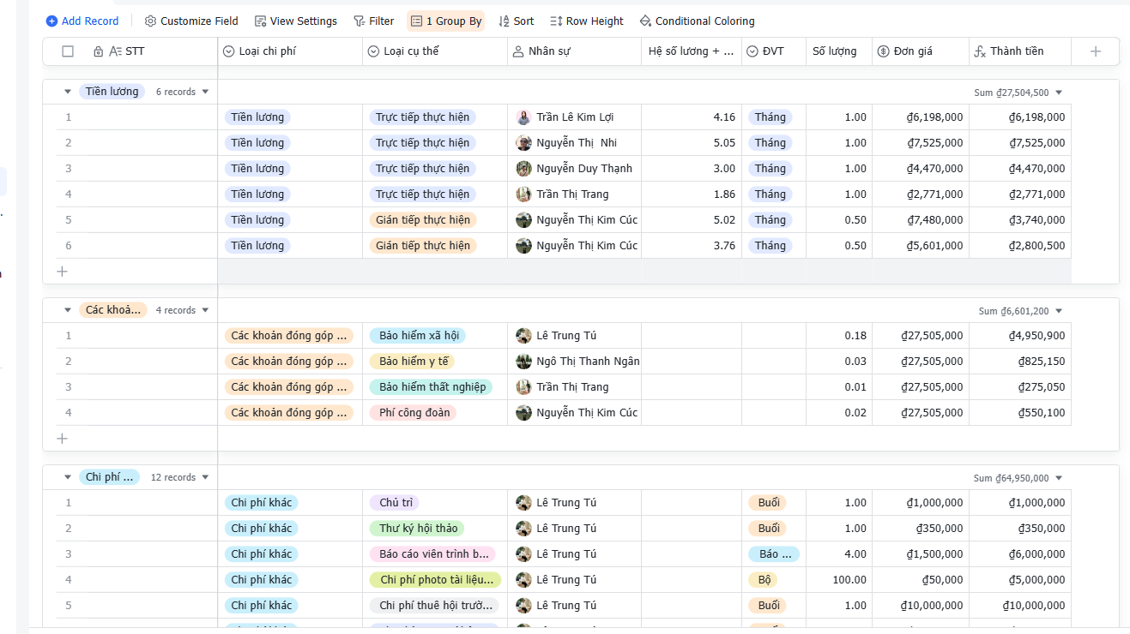Open dropdown next to 4 records
The height and width of the screenshot is (634, 1130).
pos(205,310)
